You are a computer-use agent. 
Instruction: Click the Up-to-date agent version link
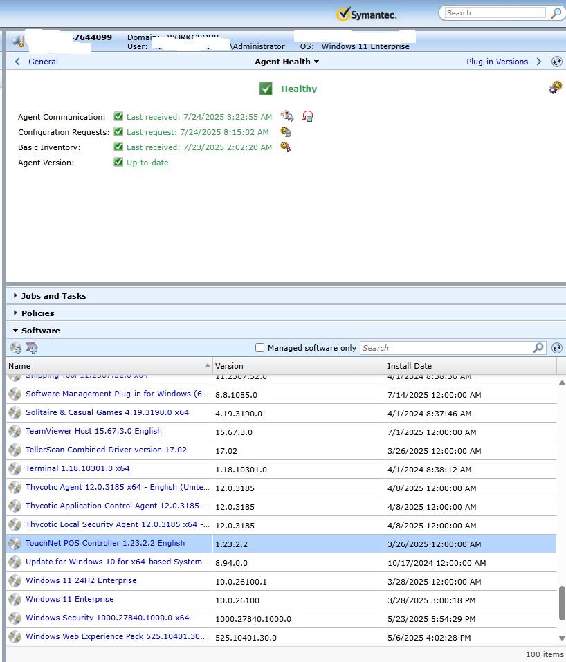tap(147, 163)
